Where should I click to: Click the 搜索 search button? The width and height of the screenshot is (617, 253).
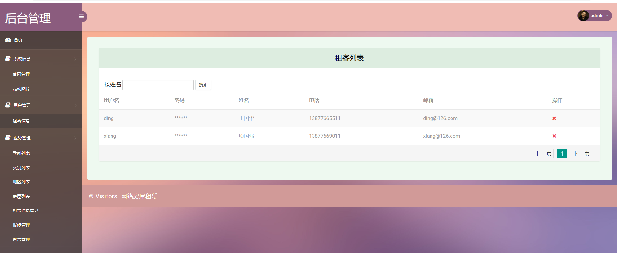(x=203, y=85)
